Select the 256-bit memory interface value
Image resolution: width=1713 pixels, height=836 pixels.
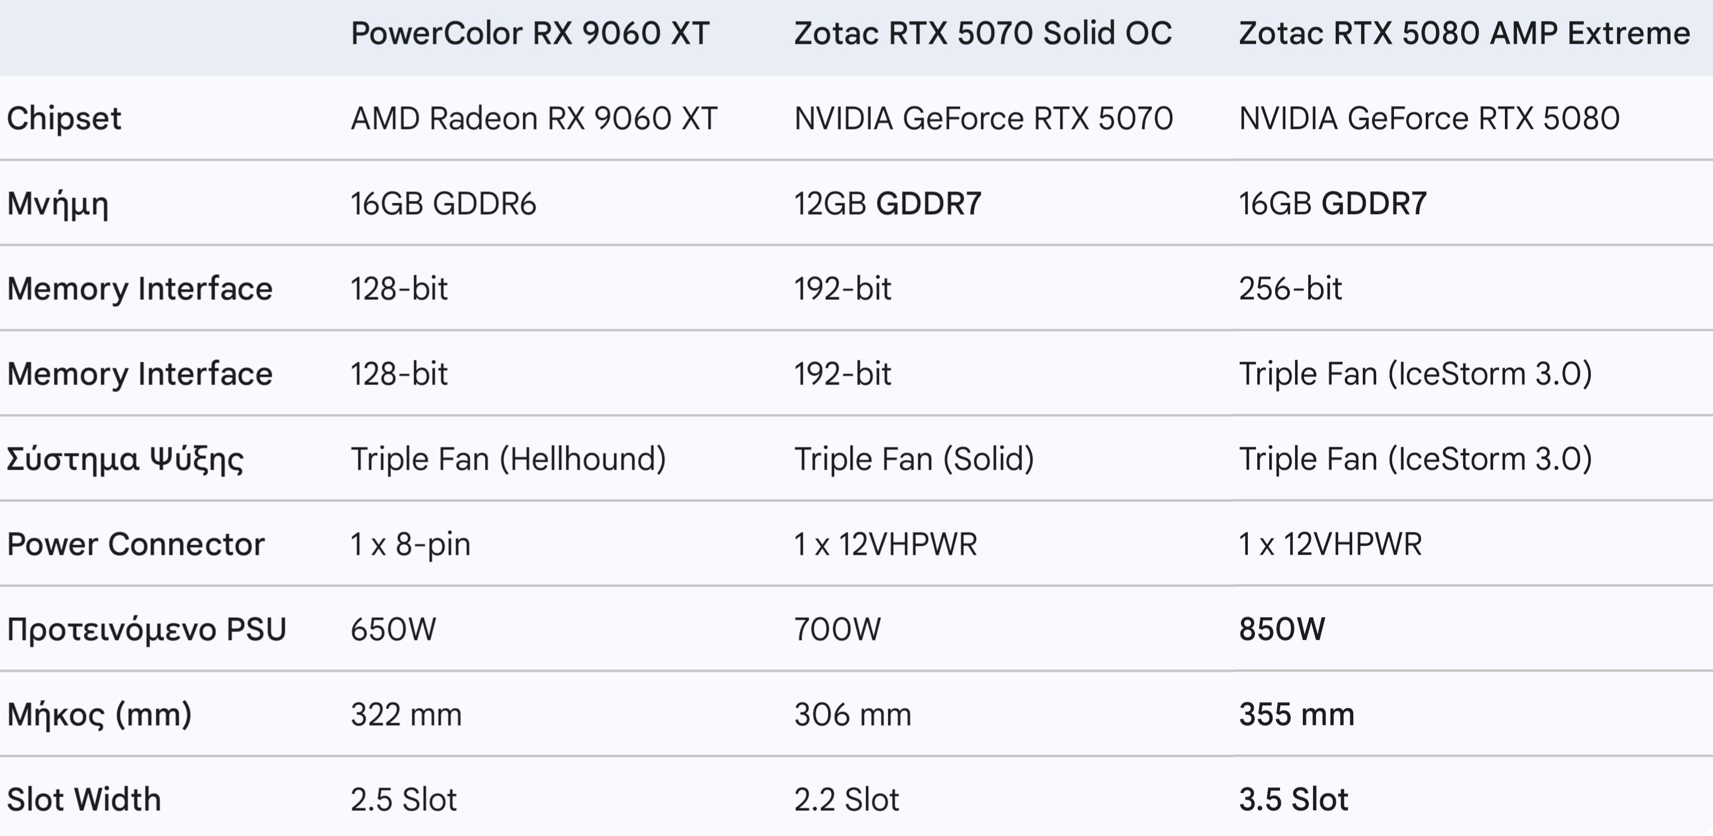click(1290, 288)
